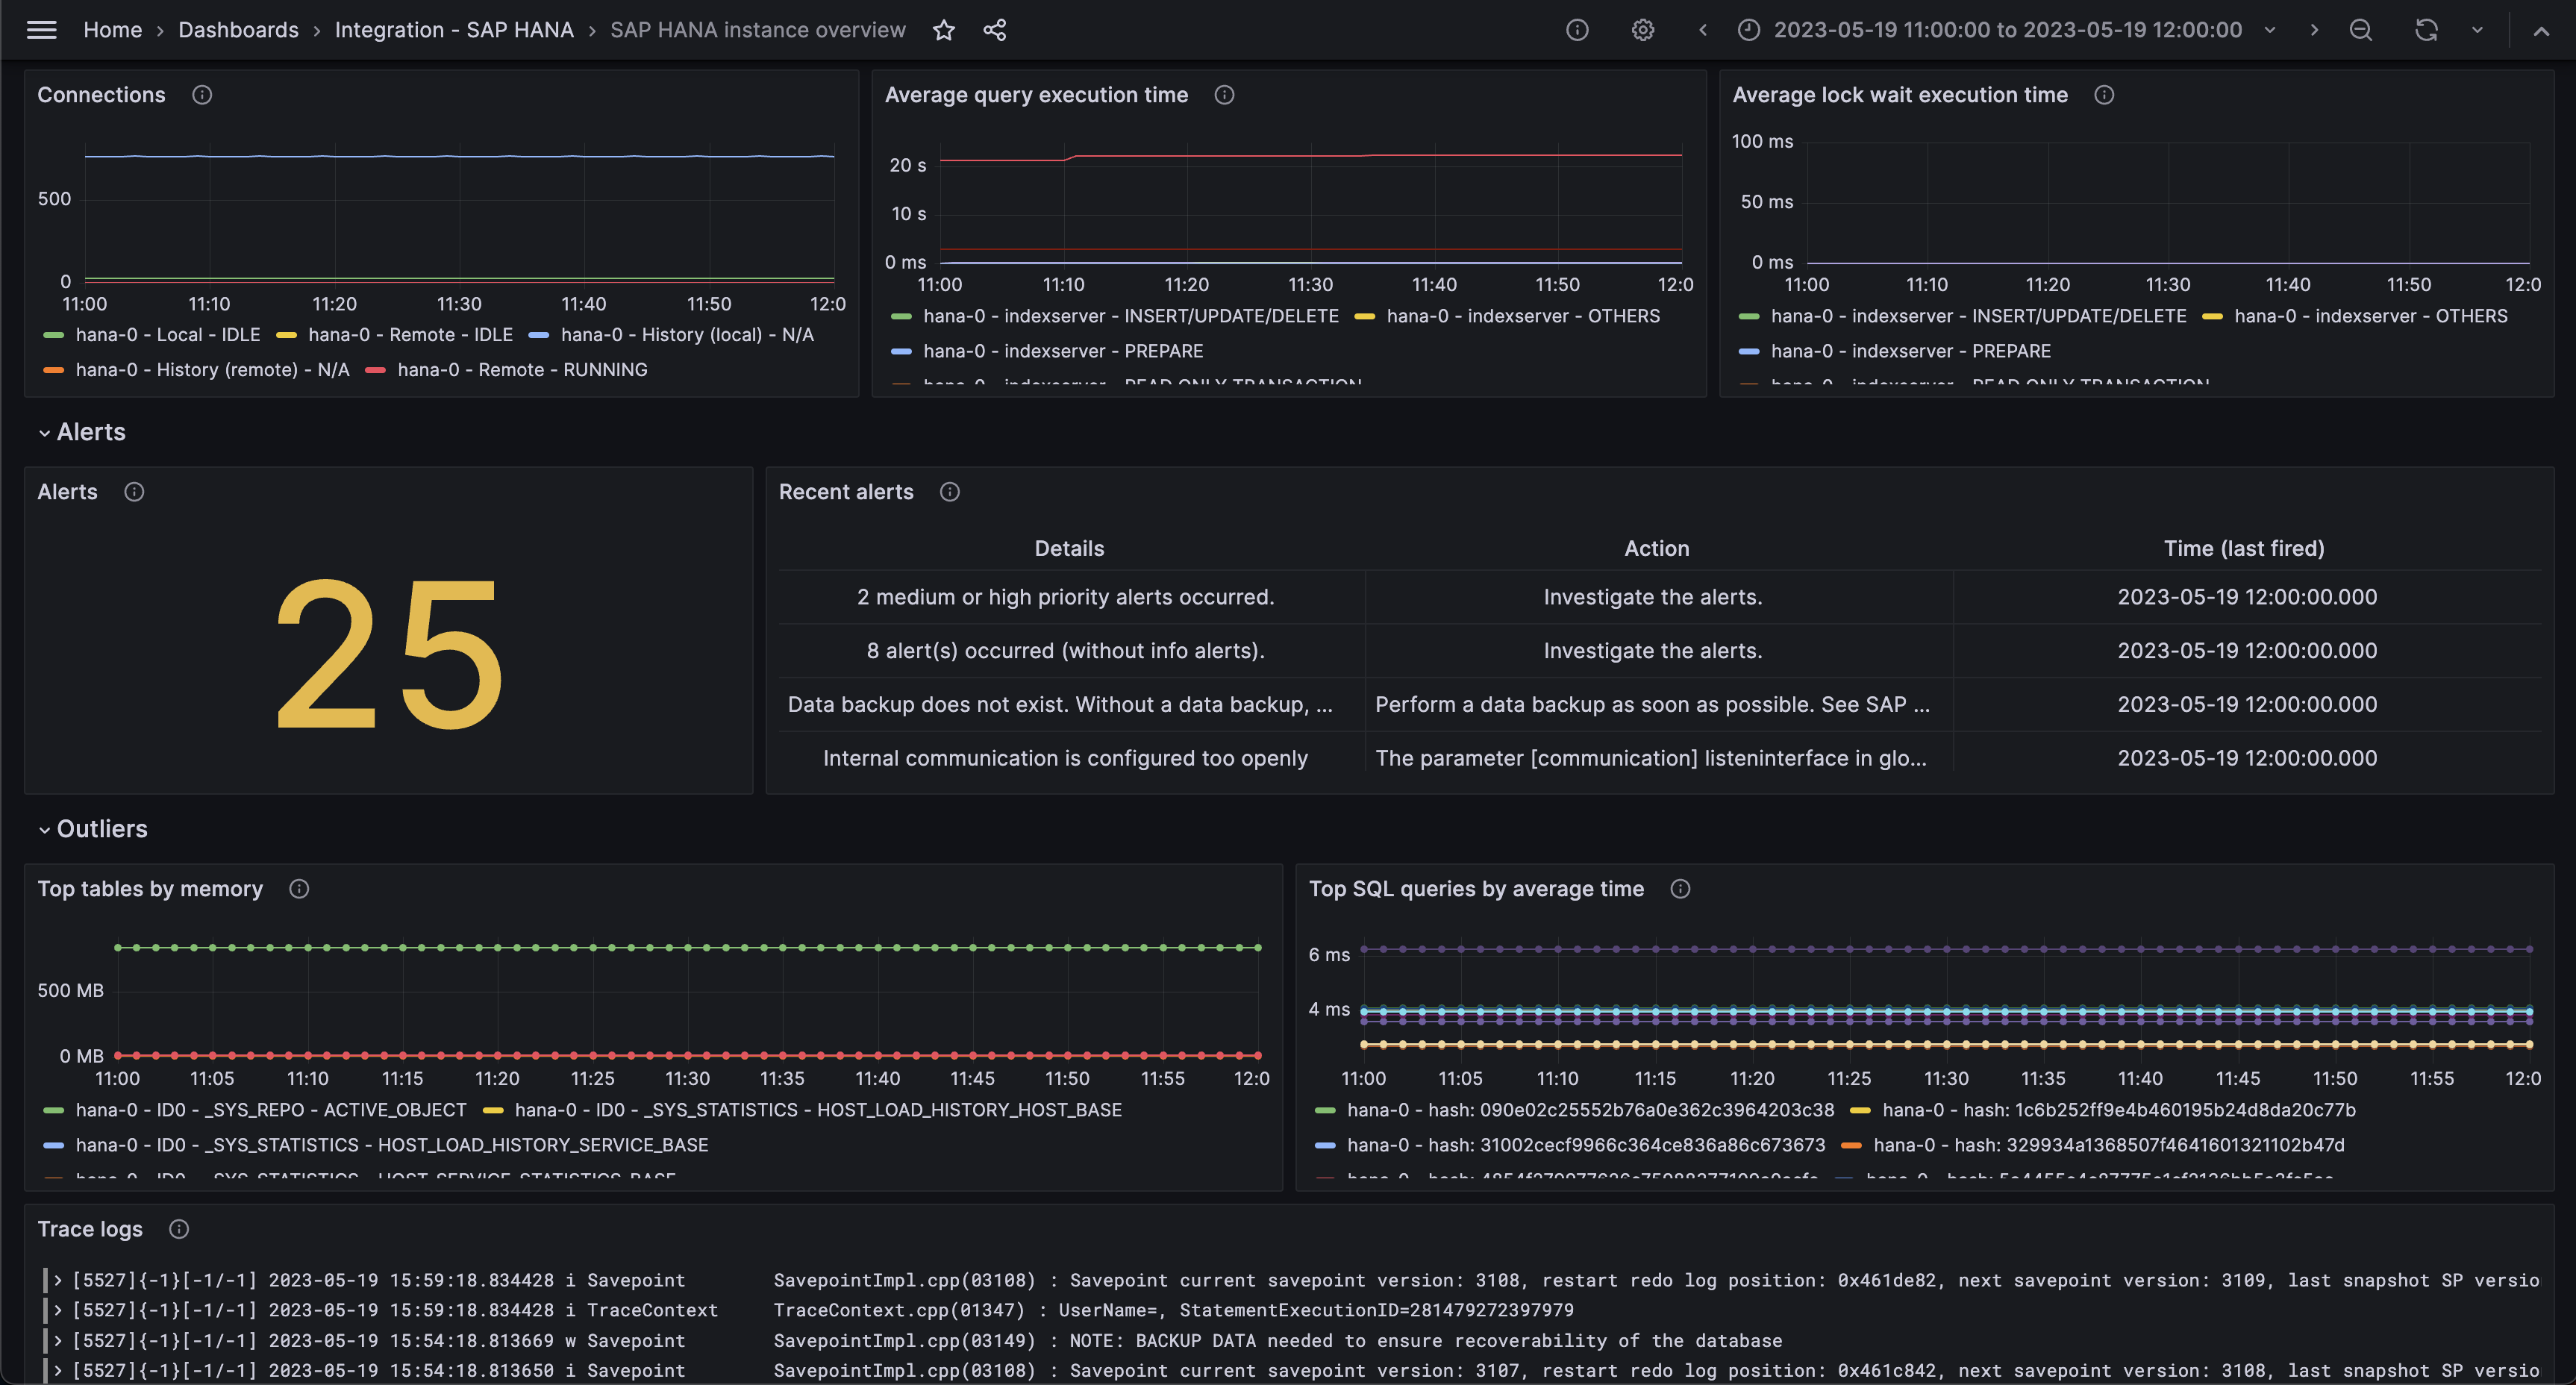Screen dimensions: 2576x1385
Task: Shift time range forward one step
Action: coord(2314,30)
